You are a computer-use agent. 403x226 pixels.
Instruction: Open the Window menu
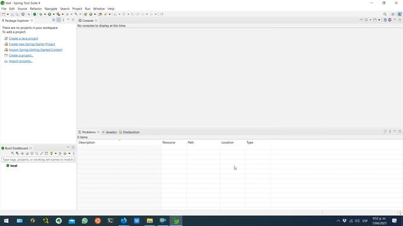[99, 9]
